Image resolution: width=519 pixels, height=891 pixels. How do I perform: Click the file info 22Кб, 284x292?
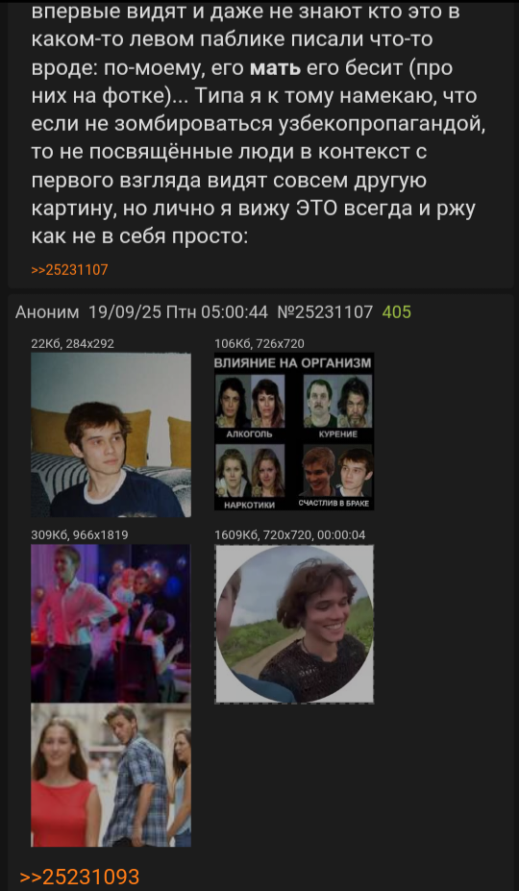pos(72,343)
